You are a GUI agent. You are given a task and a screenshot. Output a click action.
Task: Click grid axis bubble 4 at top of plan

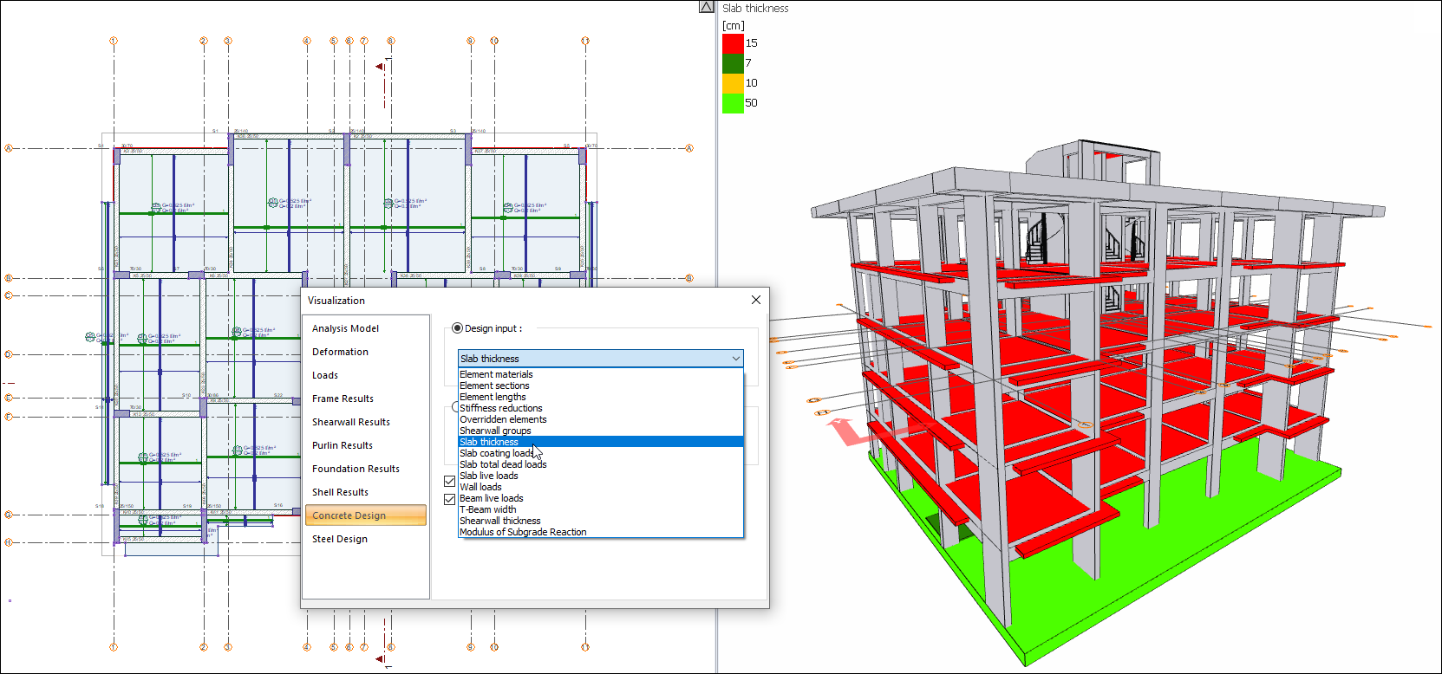pyautogui.click(x=307, y=41)
